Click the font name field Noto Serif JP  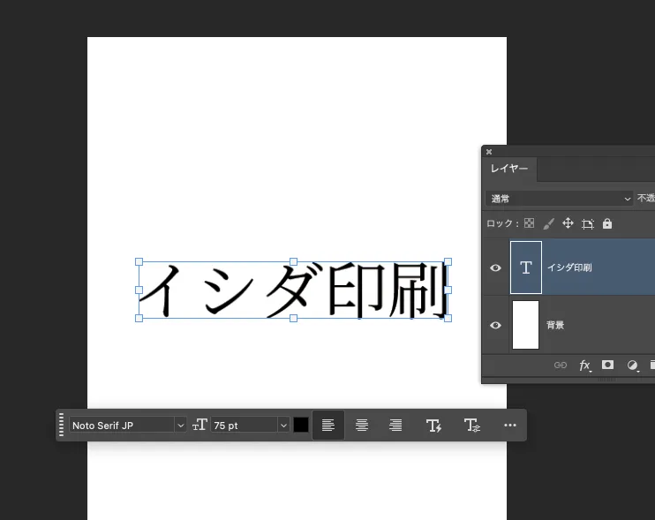point(122,426)
